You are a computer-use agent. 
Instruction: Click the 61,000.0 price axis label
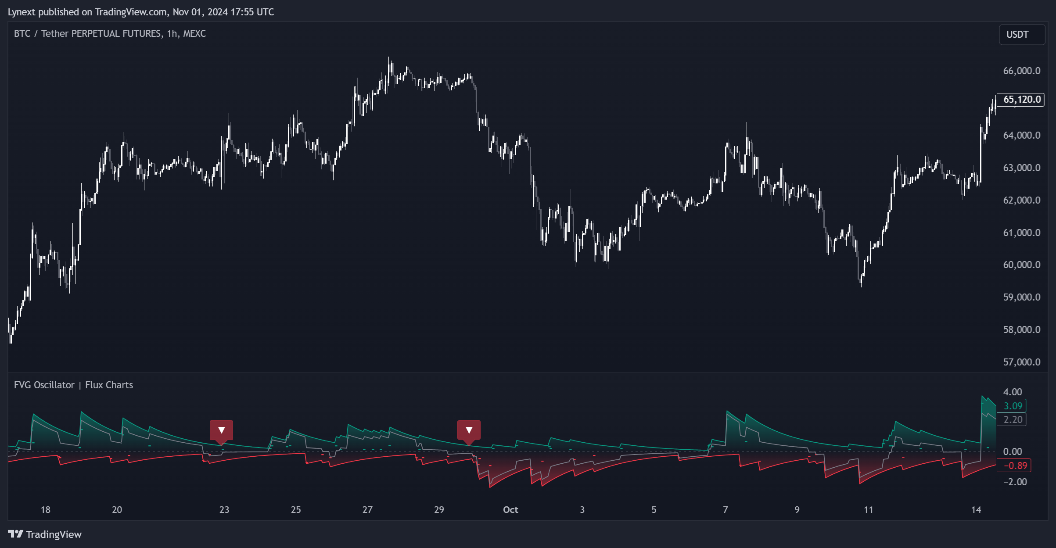[1022, 233]
